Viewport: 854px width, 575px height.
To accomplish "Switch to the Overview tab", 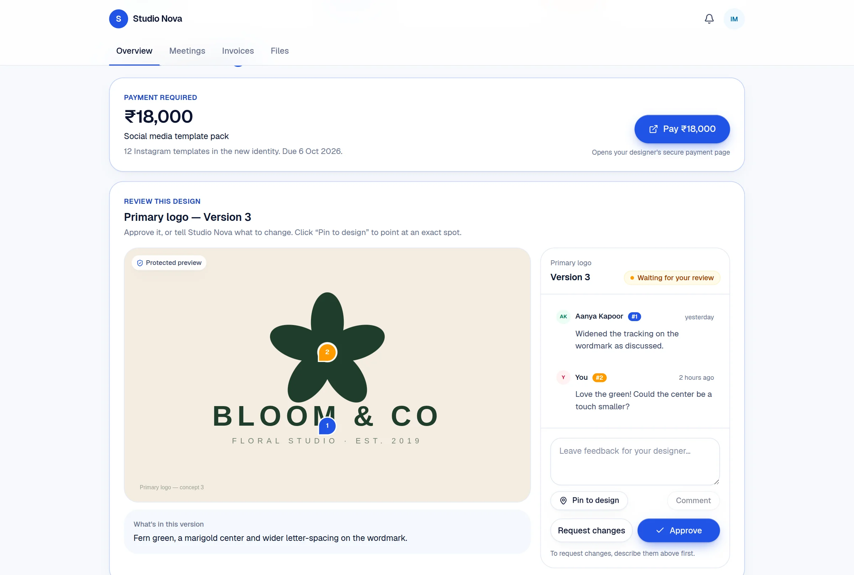I will point(134,51).
